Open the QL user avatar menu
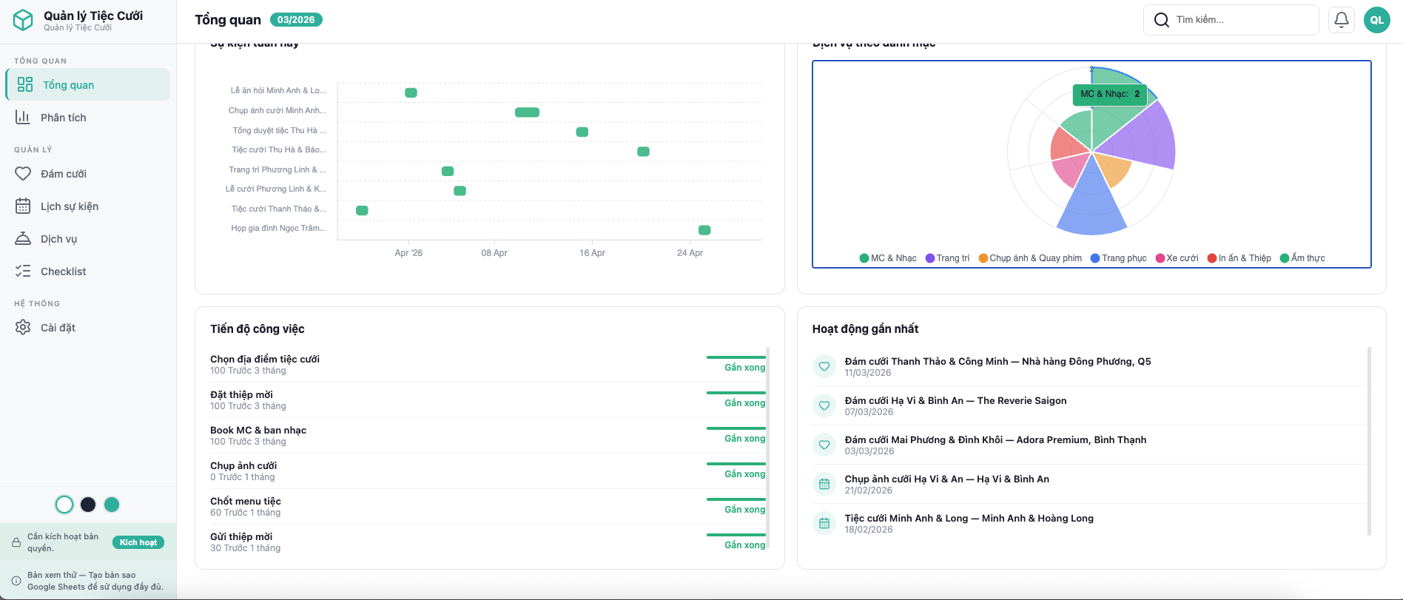This screenshot has width=1403, height=600. pos(1376,20)
